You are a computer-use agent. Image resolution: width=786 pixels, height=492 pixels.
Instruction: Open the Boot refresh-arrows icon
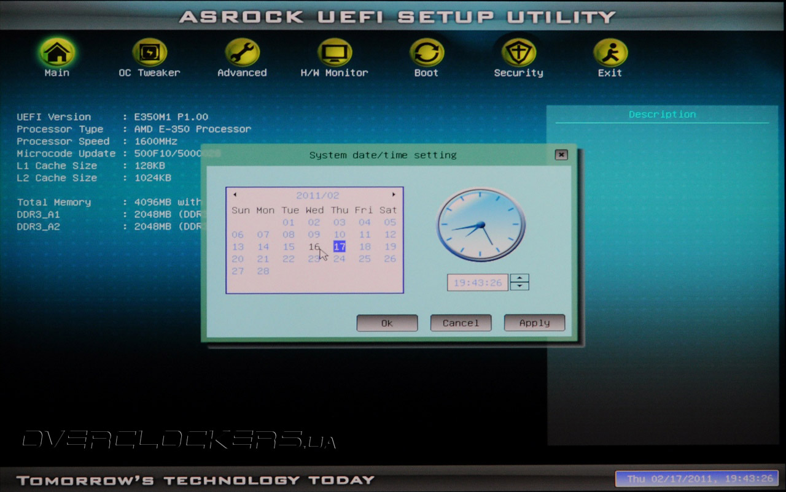point(426,53)
